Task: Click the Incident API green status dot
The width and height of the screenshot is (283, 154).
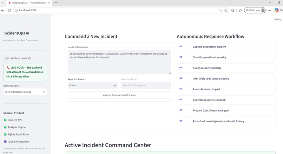Action: point(5,120)
